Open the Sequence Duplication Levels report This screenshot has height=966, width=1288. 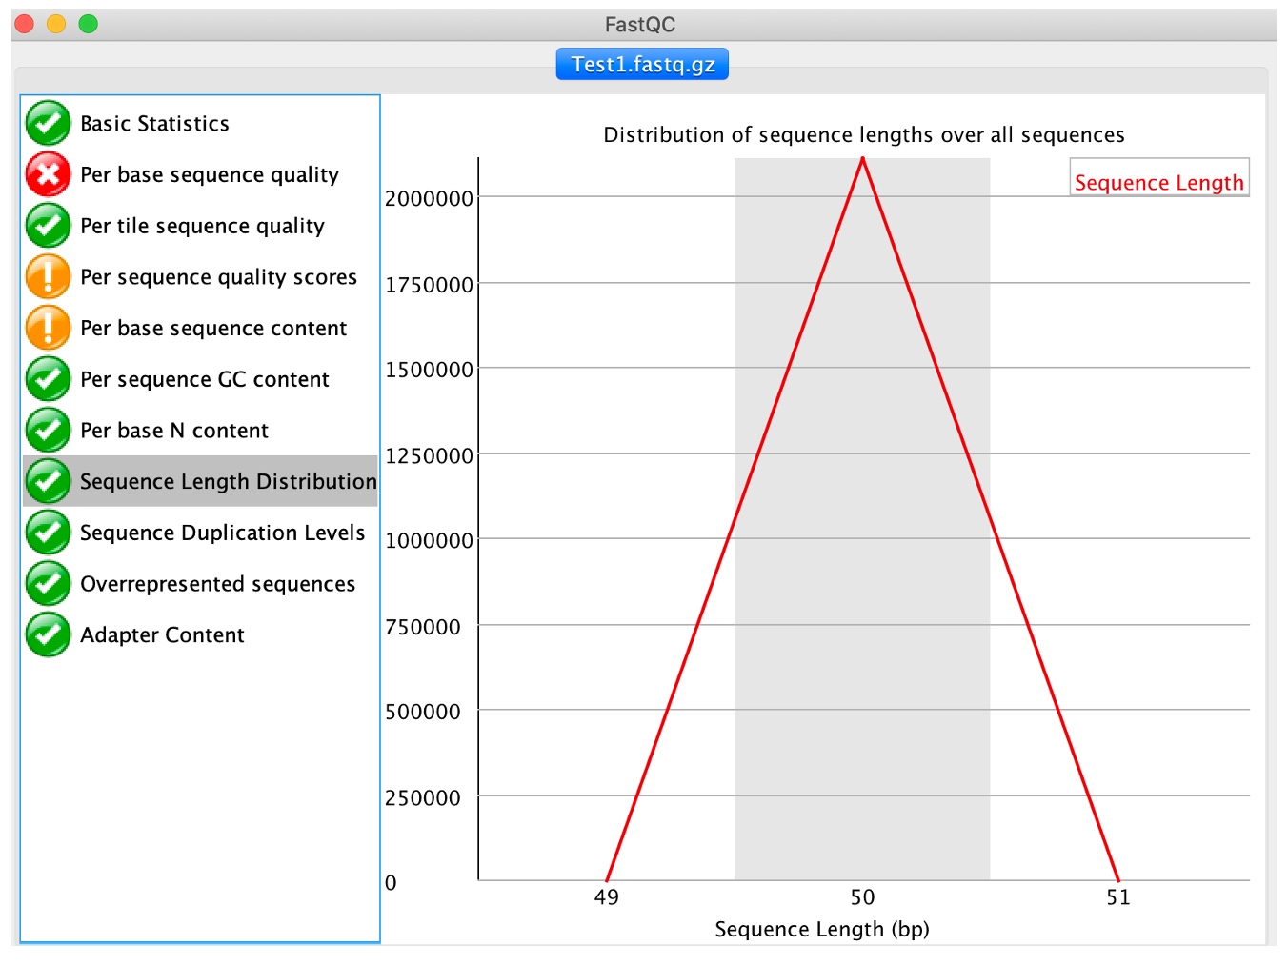tap(222, 533)
